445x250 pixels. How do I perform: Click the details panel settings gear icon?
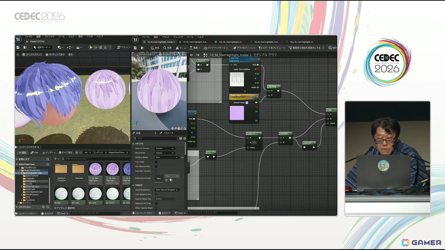[185, 138]
